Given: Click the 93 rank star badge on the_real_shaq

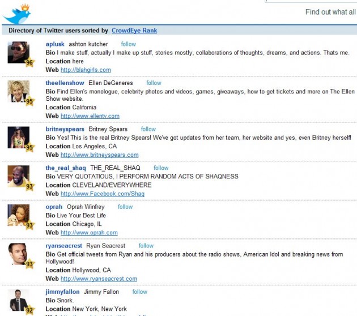Looking at the screenshot, I should pos(29,186).
